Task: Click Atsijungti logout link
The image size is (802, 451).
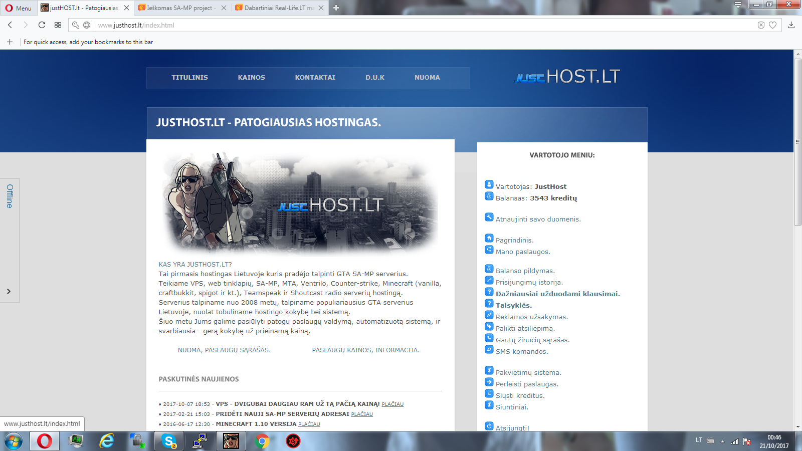Action: pos(512,428)
